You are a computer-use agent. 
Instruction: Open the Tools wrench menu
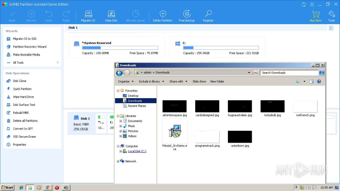pos(331,16)
